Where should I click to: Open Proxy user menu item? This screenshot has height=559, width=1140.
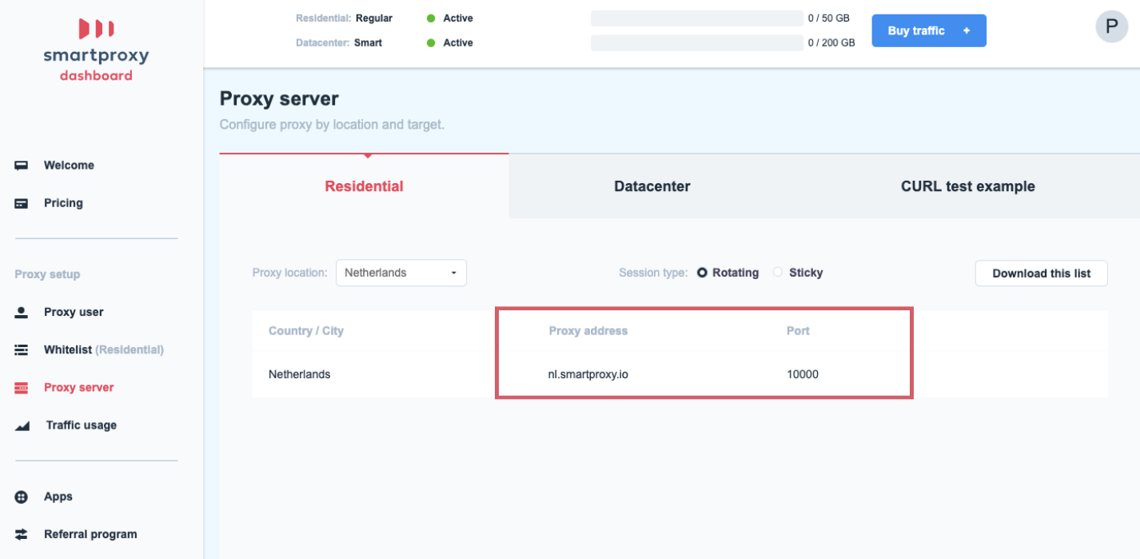click(74, 312)
